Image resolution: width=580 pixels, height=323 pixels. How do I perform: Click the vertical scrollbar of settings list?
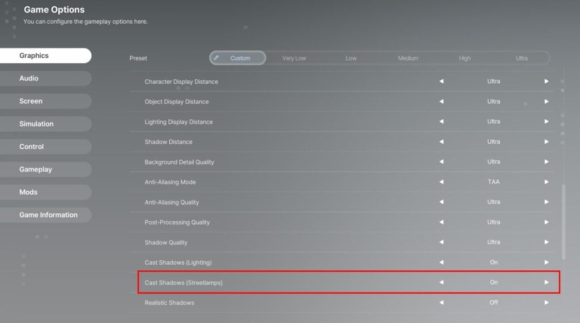click(x=563, y=221)
